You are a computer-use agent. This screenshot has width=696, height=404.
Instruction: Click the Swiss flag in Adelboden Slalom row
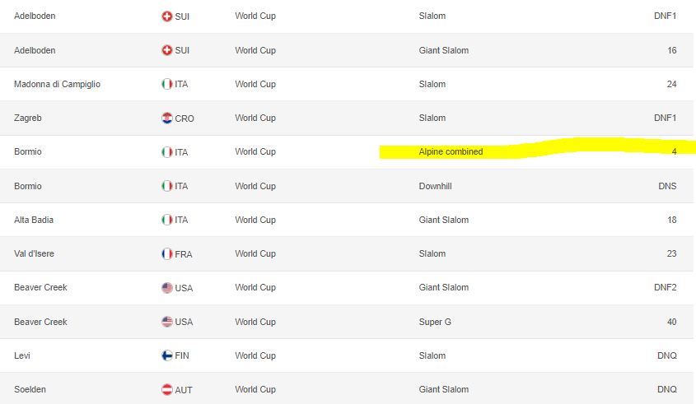[167, 16]
